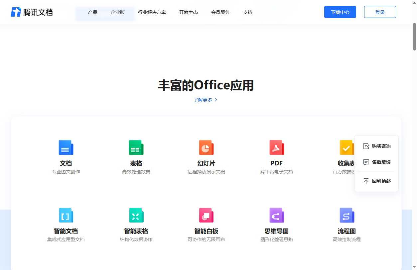Open the 产品 menu

(92, 12)
